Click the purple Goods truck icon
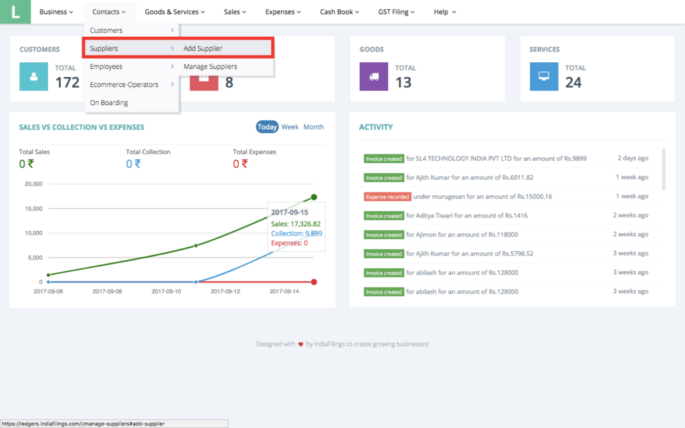Viewport: 685px width, 428px height. (x=373, y=76)
